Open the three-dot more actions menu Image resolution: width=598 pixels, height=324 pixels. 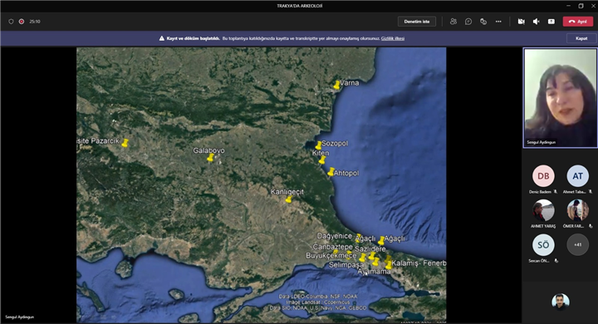click(x=498, y=22)
